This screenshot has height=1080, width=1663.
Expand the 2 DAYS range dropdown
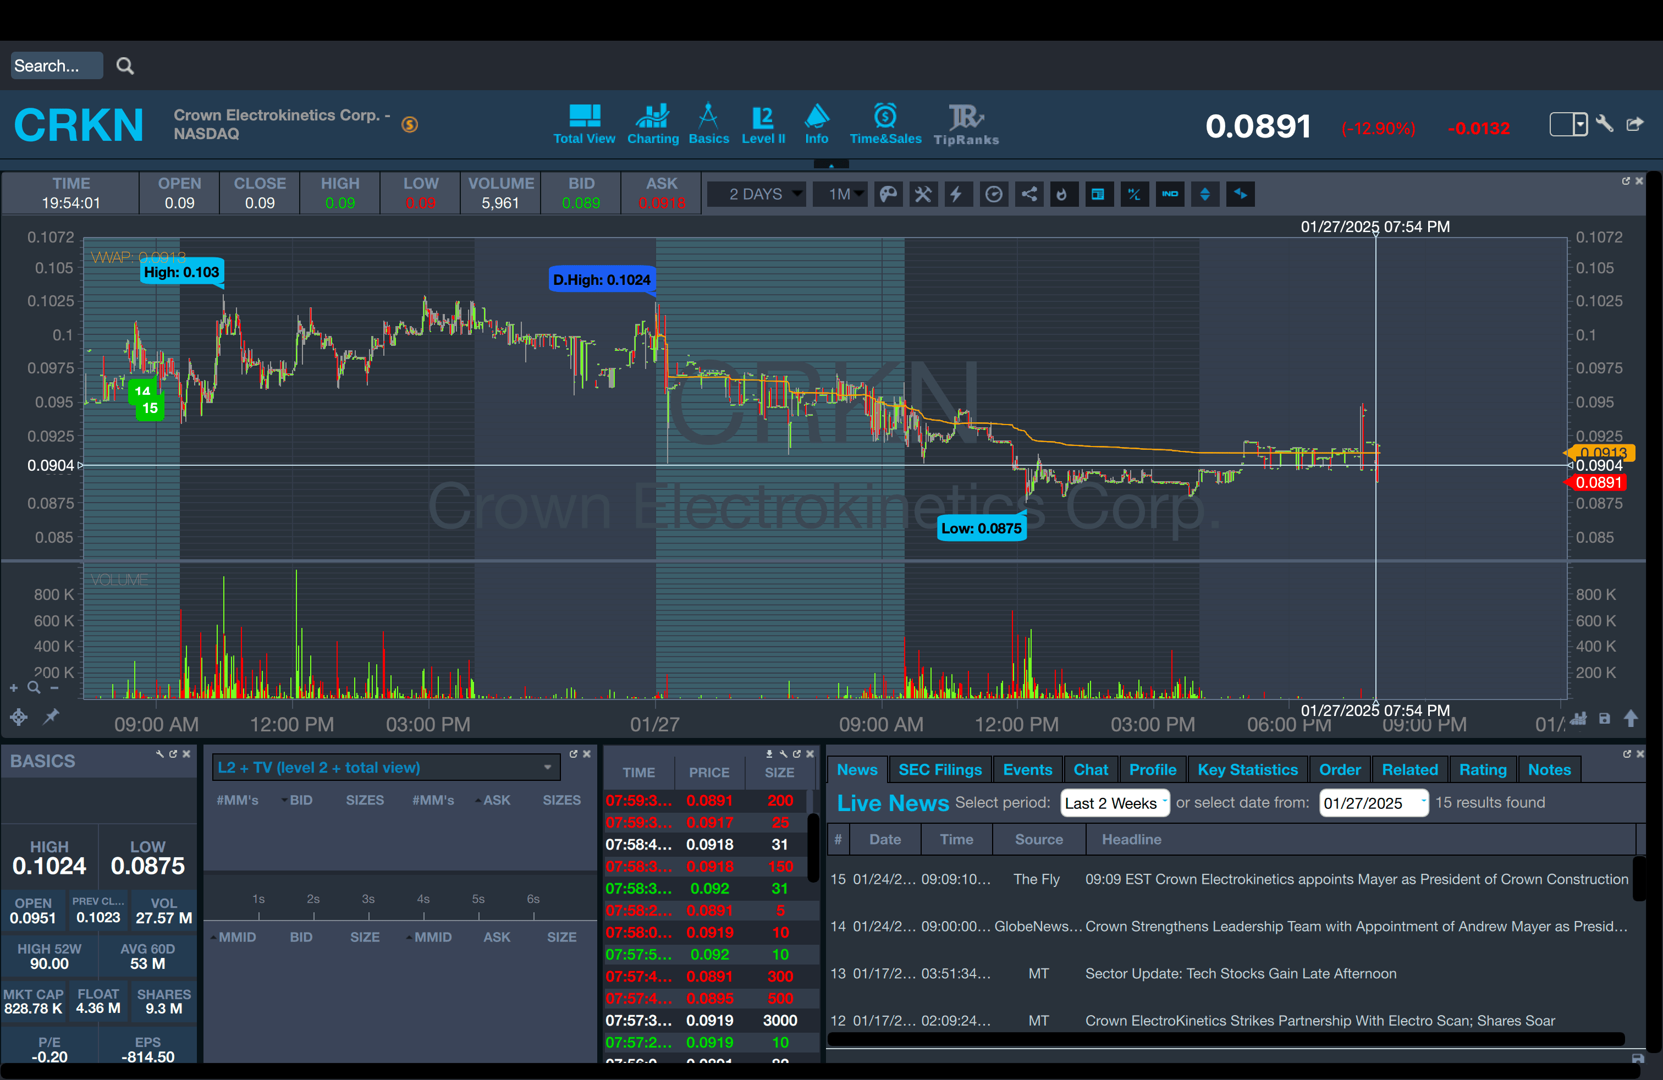pos(757,194)
